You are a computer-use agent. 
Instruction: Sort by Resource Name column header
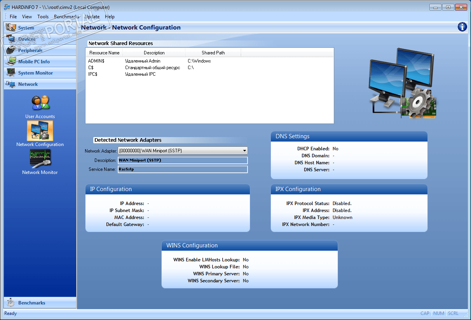[104, 53]
